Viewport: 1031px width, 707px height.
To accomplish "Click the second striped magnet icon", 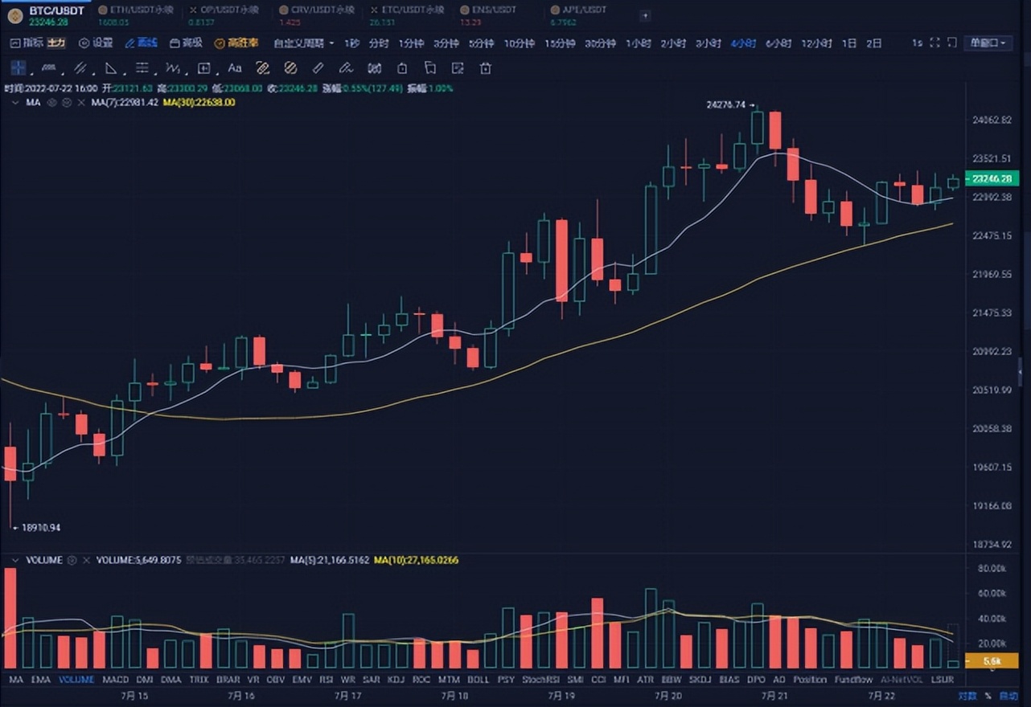I will click(x=290, y=68).
